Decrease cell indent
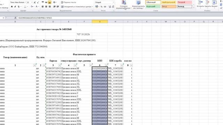This screenshot has height=125, width=223. 54,7
